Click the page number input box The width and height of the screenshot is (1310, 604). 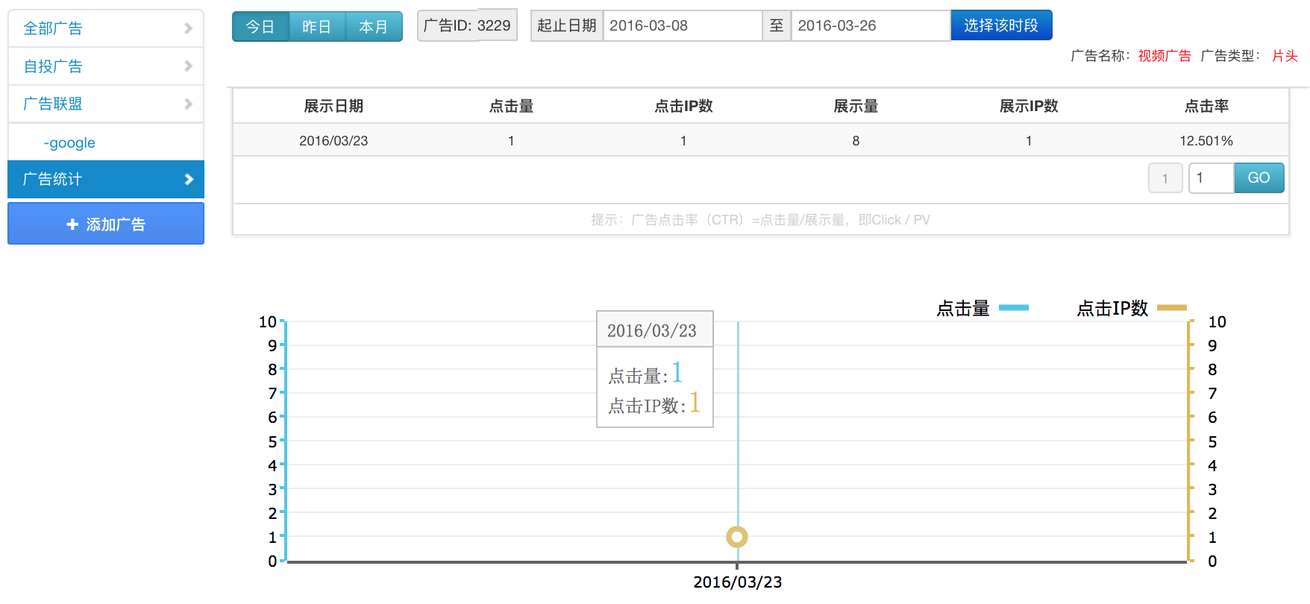click(x=1210, y=178)
